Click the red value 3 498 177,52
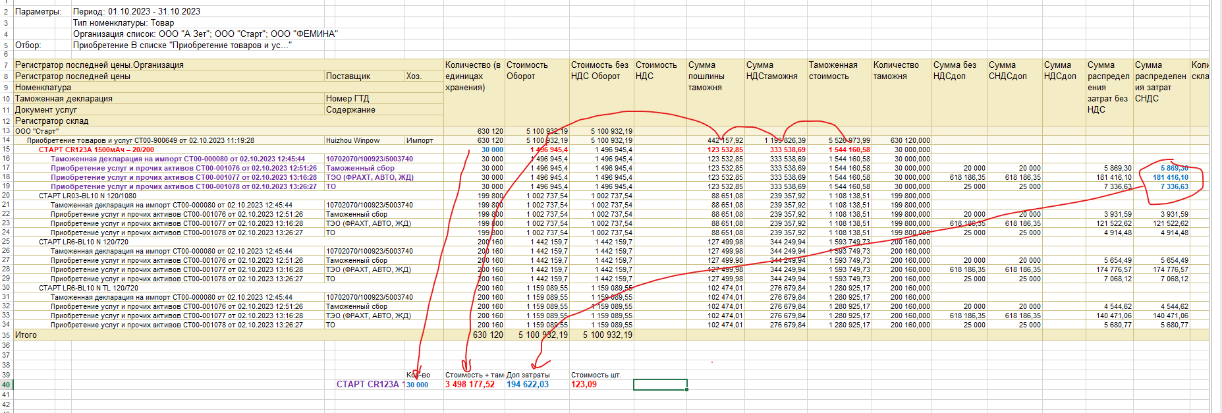This screenshot has height=413, width=1222. [470, 385]
